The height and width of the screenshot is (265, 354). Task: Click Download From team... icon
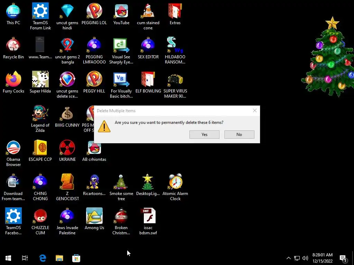13,187
